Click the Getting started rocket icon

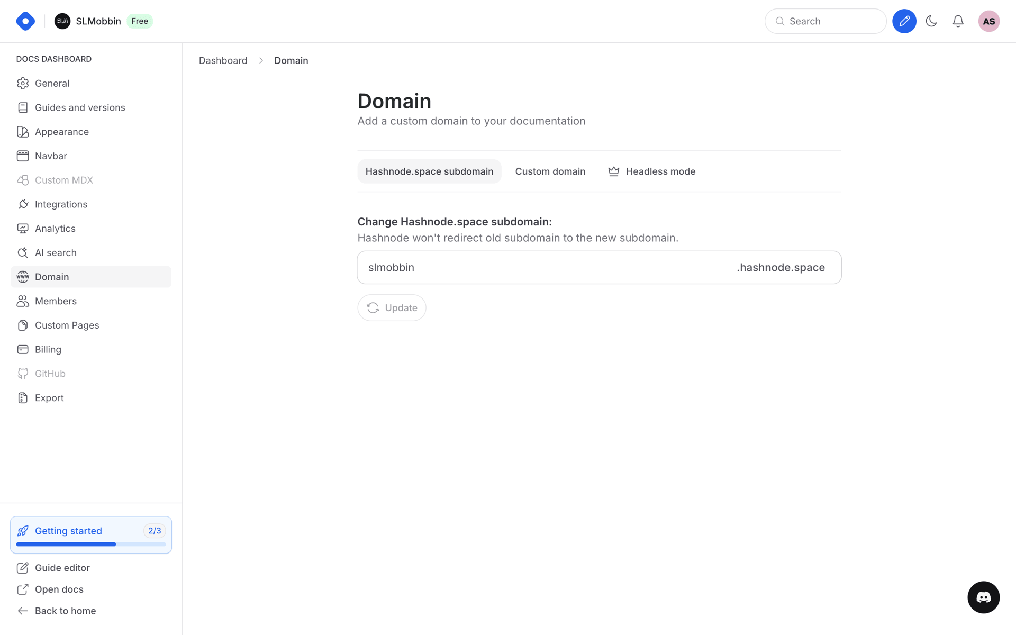pos(23,531)
